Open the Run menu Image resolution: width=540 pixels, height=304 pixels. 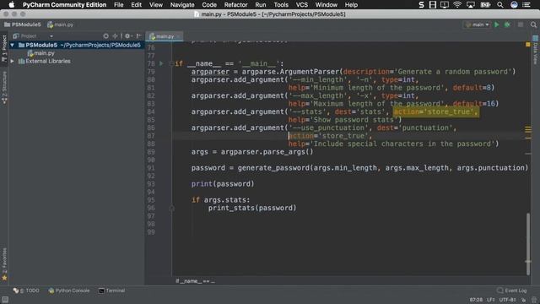pyautogui.click(x=261, y=5)
